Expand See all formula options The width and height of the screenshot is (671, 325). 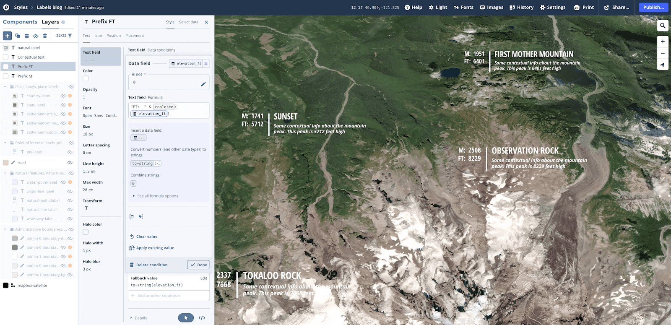tap(156, 196)
